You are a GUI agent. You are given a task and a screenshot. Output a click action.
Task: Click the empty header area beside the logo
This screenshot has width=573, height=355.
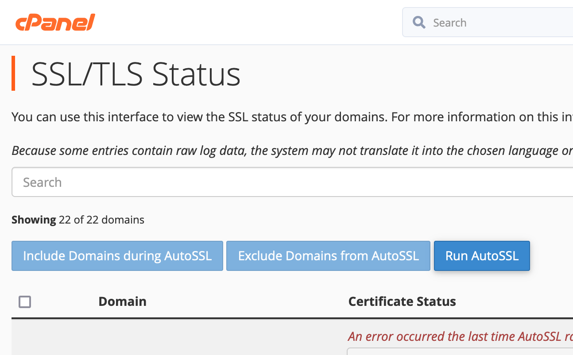coord(248,23)
